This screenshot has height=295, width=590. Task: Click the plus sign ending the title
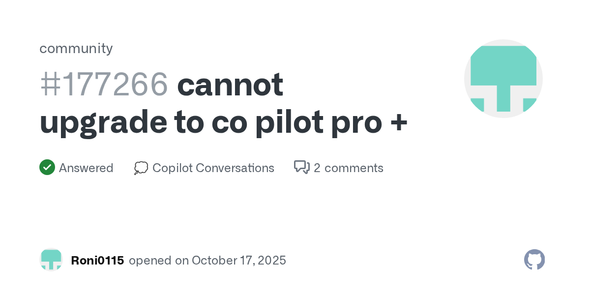(399, 122)
